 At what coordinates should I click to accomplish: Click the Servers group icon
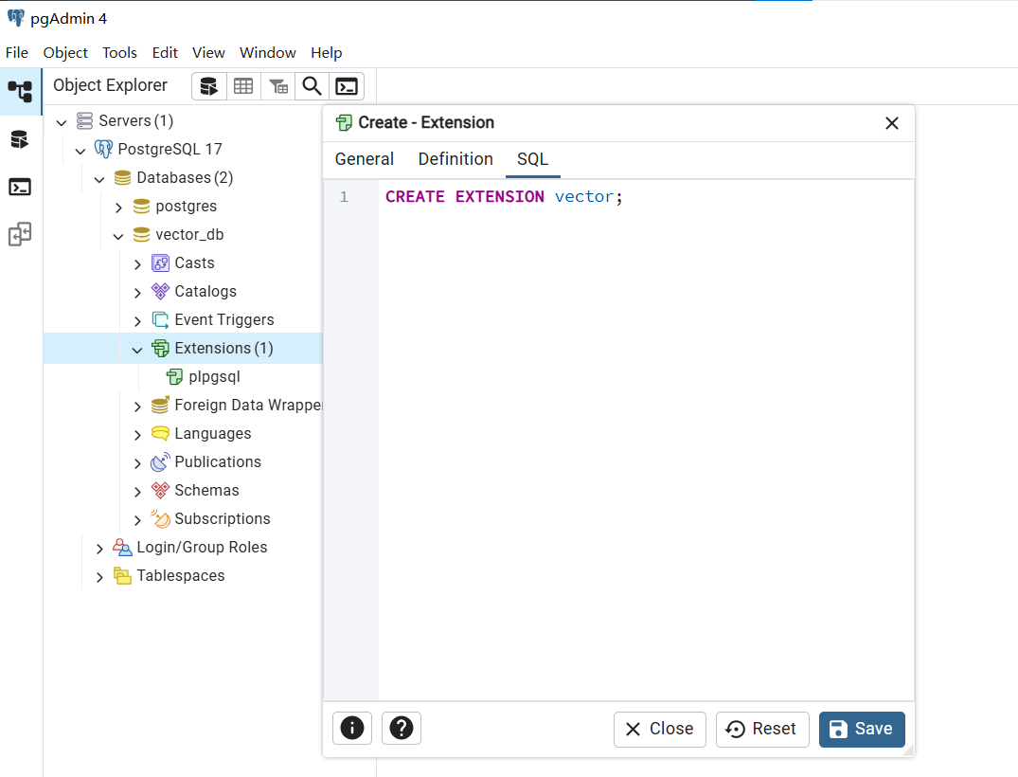click(84, 121)
